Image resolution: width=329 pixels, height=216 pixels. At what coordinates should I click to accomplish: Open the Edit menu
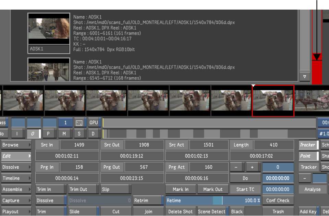(16, 156)
